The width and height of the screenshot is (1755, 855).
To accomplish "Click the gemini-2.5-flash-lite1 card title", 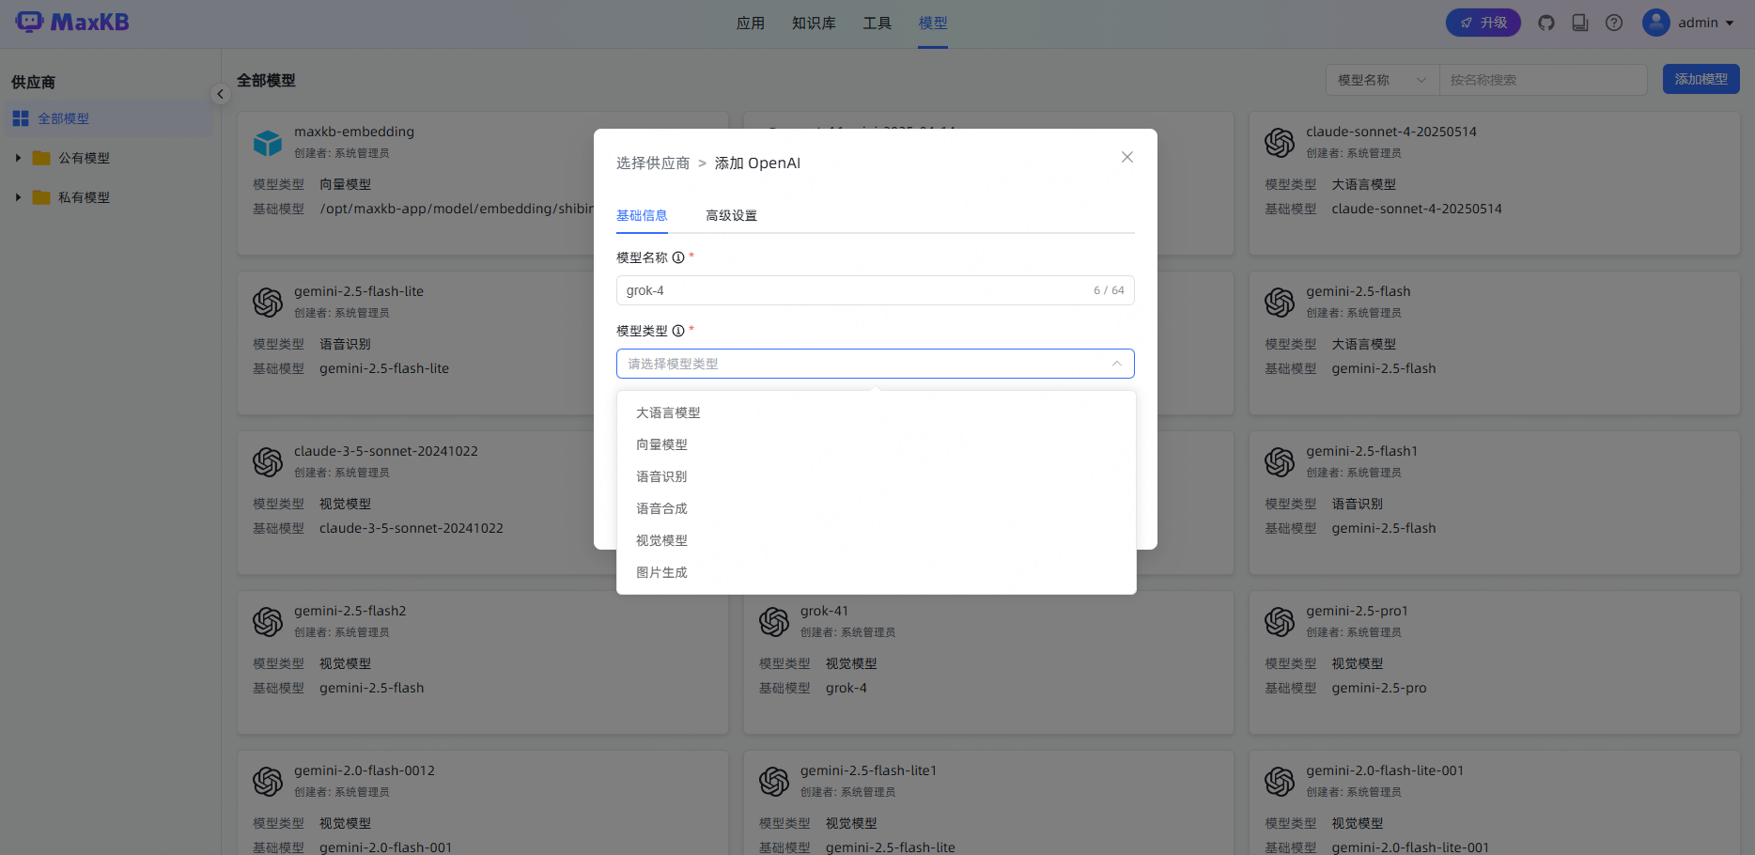I will tap(868, 770).
